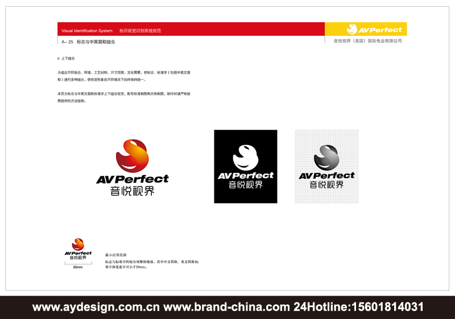Viewport: 455px width, 319px height.
Task: Select 'Visual Identification System' header text
Action: click(87, 31)
